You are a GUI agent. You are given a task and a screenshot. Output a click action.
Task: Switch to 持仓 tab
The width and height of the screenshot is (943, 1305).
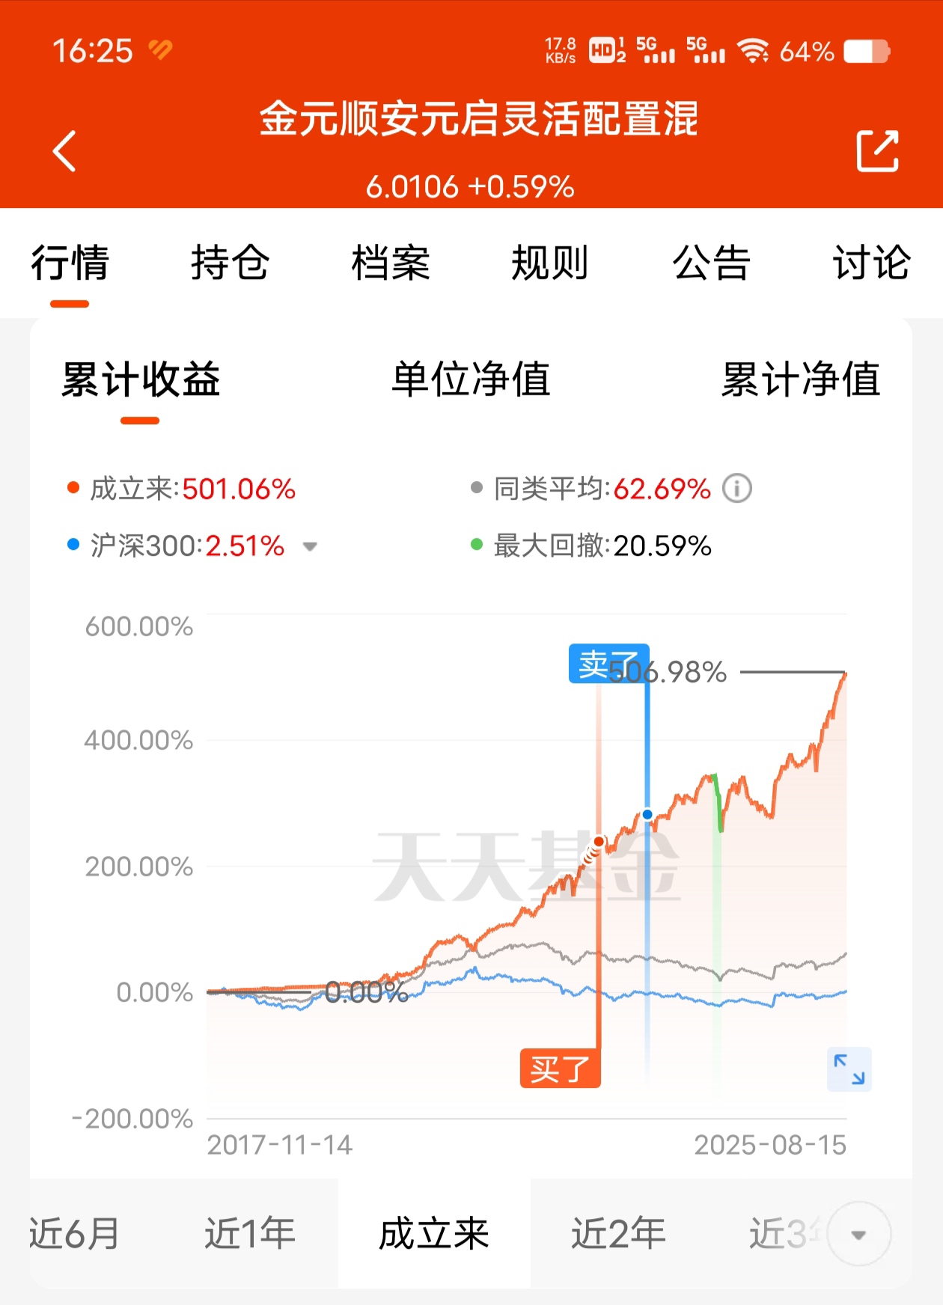coord(230,263)
